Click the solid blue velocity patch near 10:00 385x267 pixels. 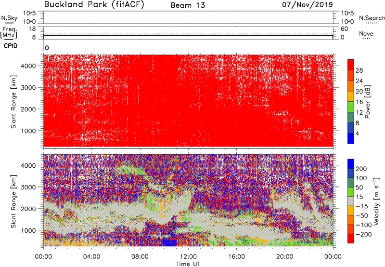pos(170,241)
